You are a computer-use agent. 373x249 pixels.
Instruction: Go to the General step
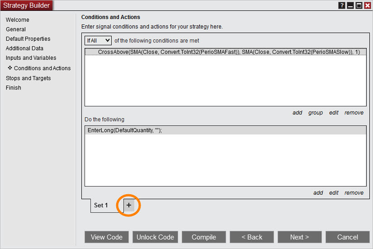click(x=16, y=29)
